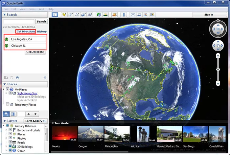Toggle the Photos layer checkbox
The width and height of the screenshot is (230, 155).
(10, 138)
